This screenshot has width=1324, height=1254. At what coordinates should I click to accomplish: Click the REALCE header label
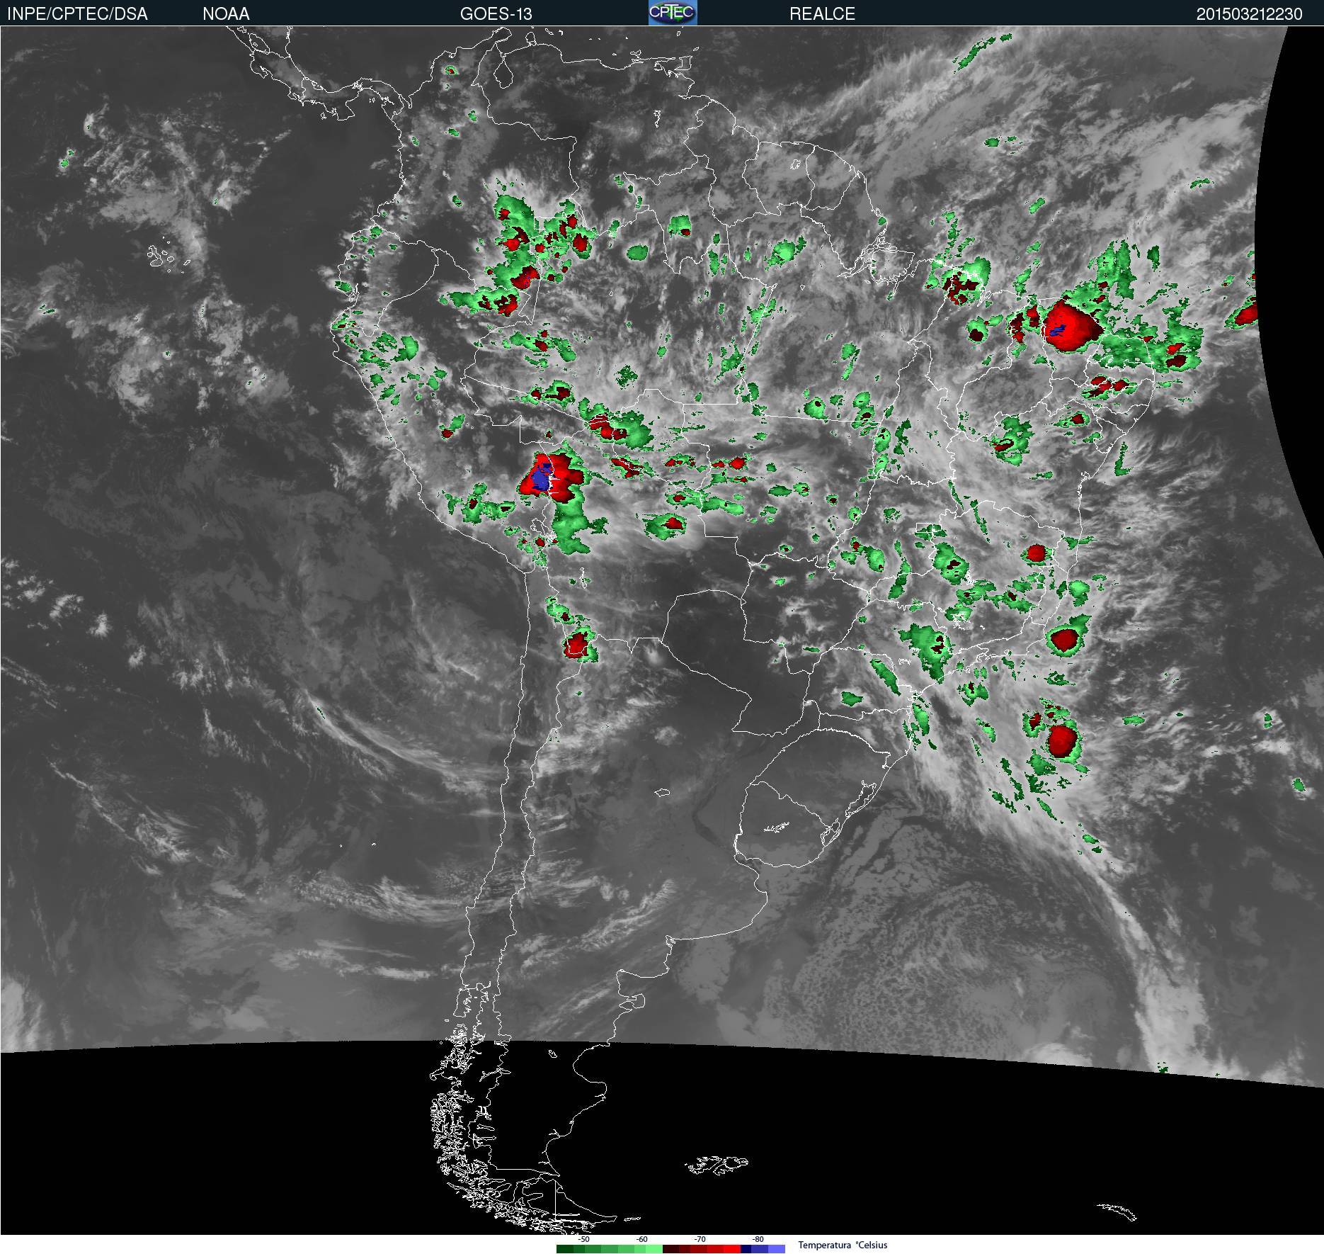coord(822,14)
